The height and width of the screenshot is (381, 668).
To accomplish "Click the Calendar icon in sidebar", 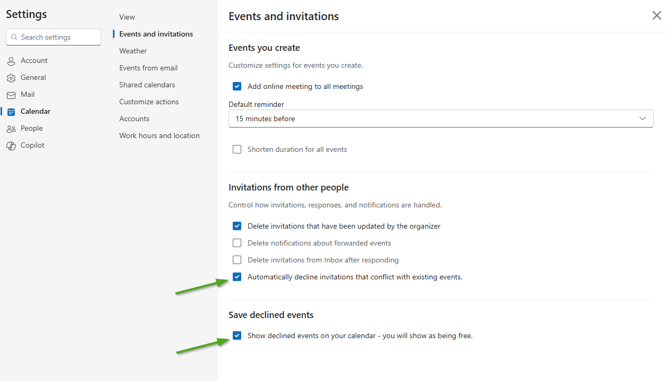I will coord(11,112).
